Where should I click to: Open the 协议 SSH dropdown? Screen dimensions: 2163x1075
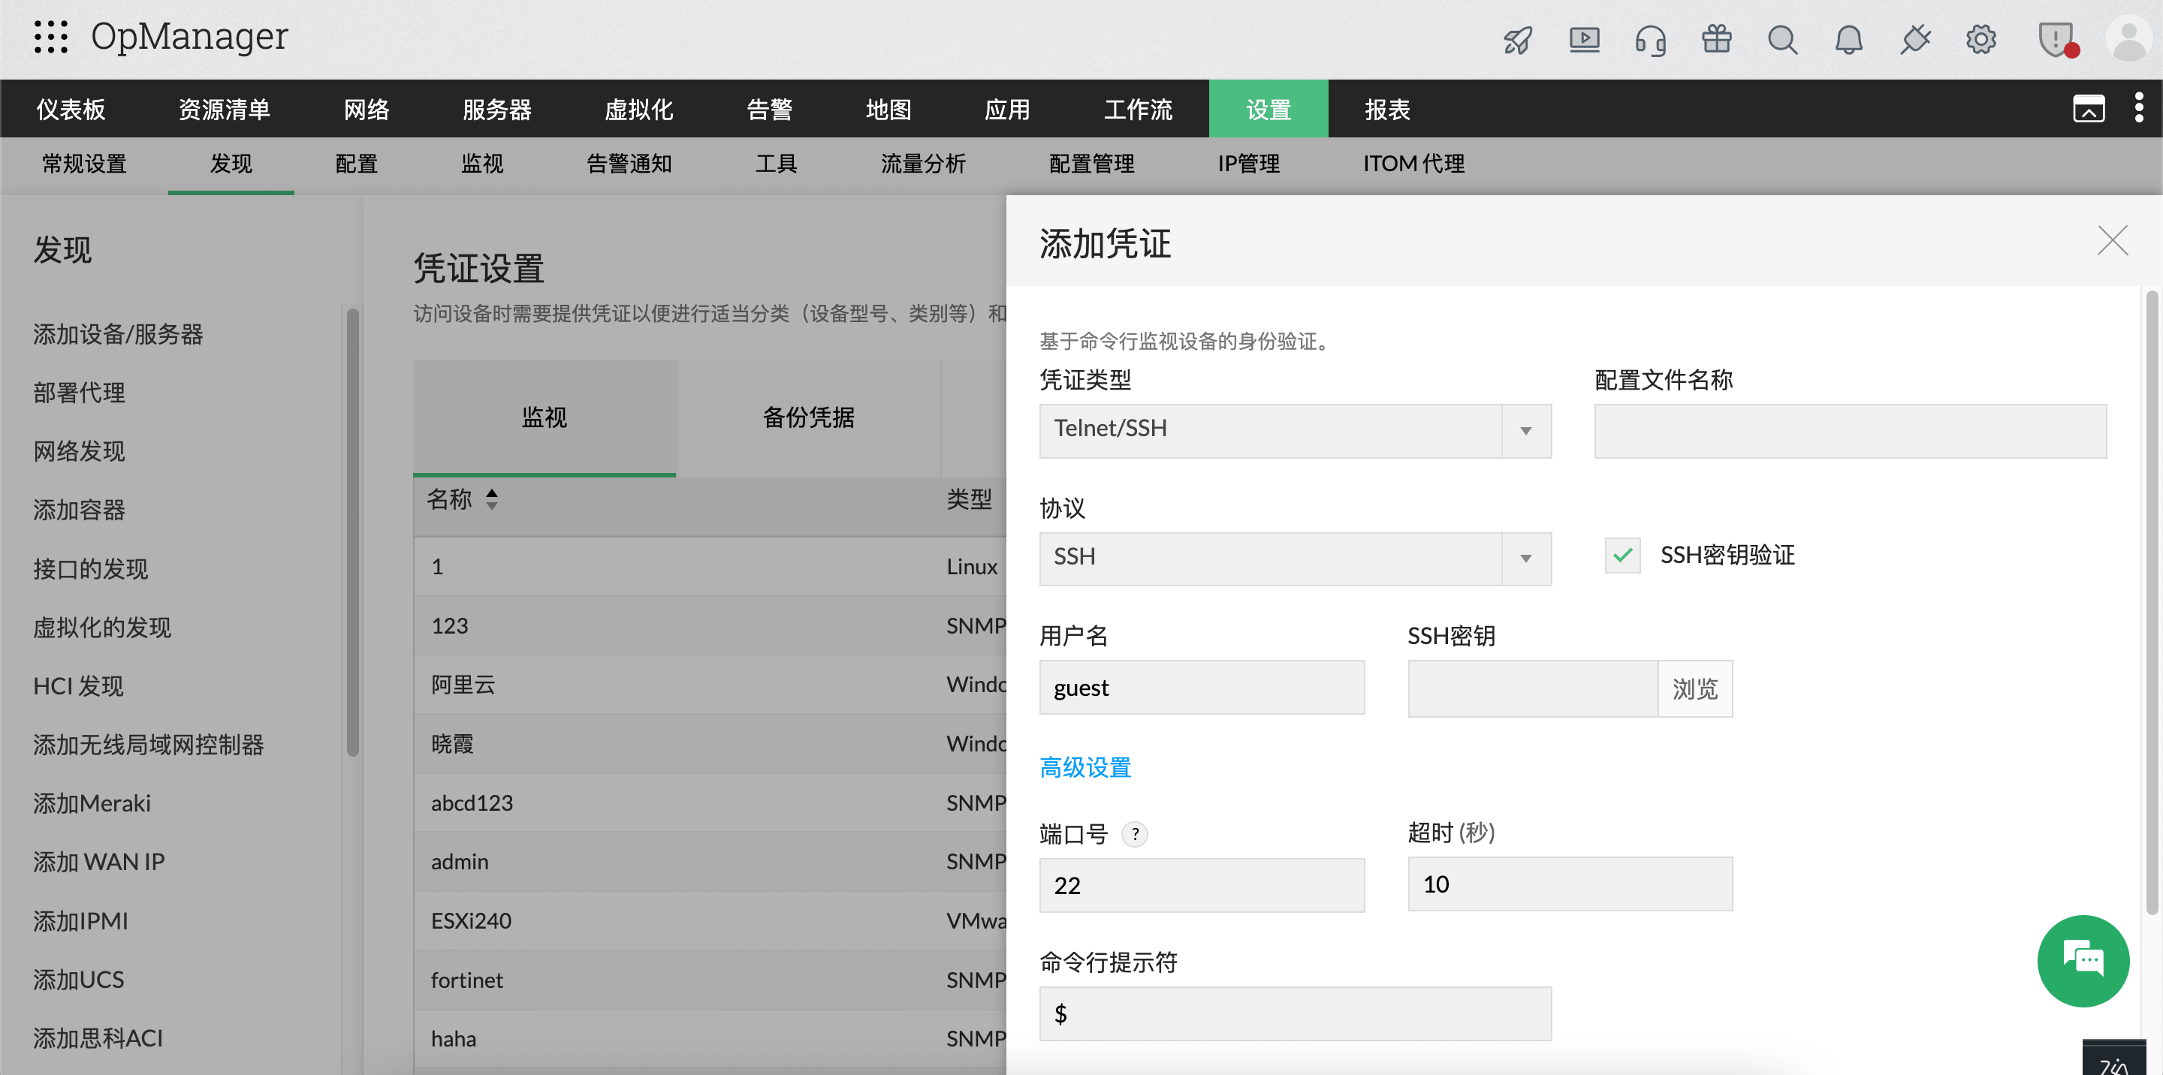(x=1295, y=559)
